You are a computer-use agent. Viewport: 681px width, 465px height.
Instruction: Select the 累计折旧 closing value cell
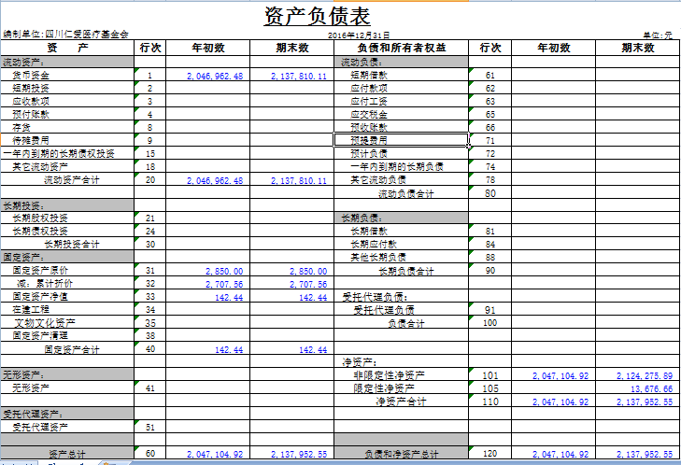[x=299, y=284]
